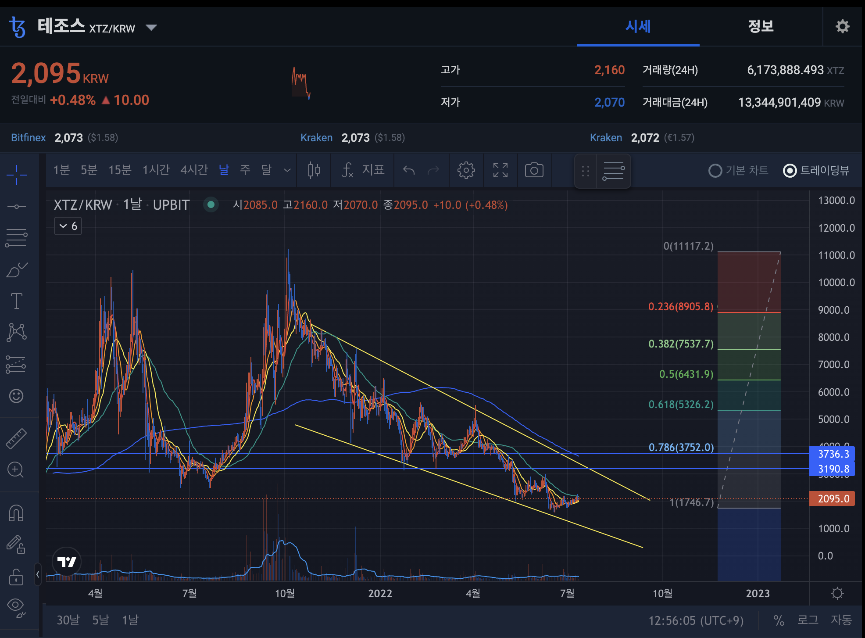This screenshot has width=865, height=638.
Task: Click the camera snapshot icon
Action: [534, 170]
